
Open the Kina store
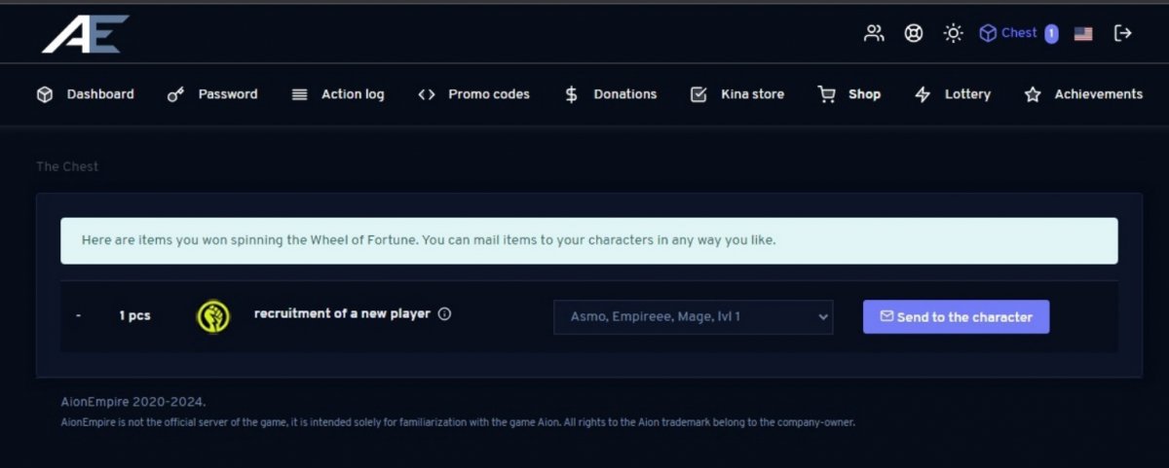pyautogui.click(x=737, y=94)
